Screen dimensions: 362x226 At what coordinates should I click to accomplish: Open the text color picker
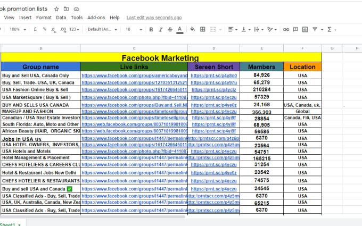[179, 30]
